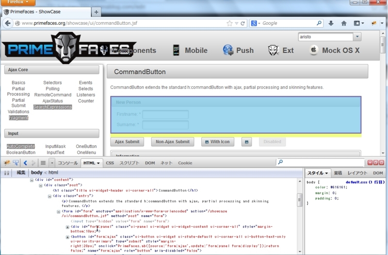Click the site identity globe in address bar

[17, 23]
